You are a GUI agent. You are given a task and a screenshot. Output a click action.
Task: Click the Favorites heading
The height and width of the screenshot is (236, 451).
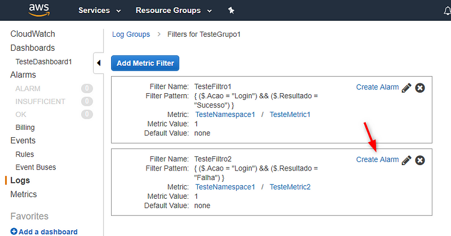29,216
